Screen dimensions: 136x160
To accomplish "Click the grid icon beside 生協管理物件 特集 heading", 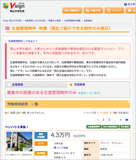I will click(8, 28).
